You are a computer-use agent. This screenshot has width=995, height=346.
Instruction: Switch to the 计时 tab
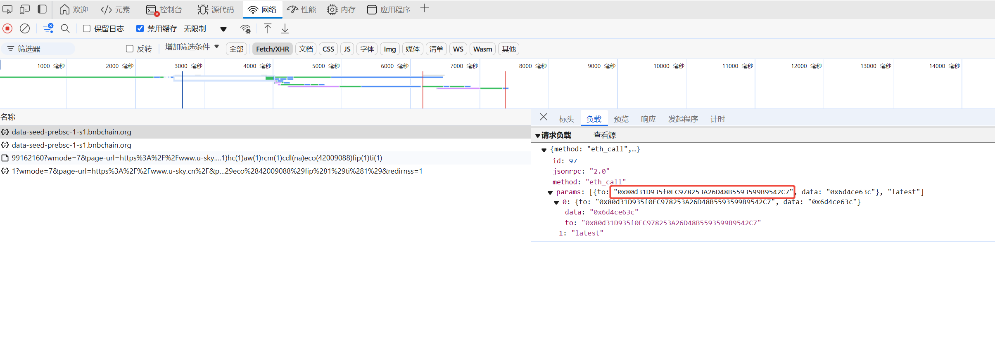coord(717,119)
